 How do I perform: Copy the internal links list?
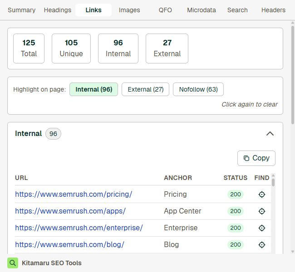pyautogui.click(x=256, y=158)
